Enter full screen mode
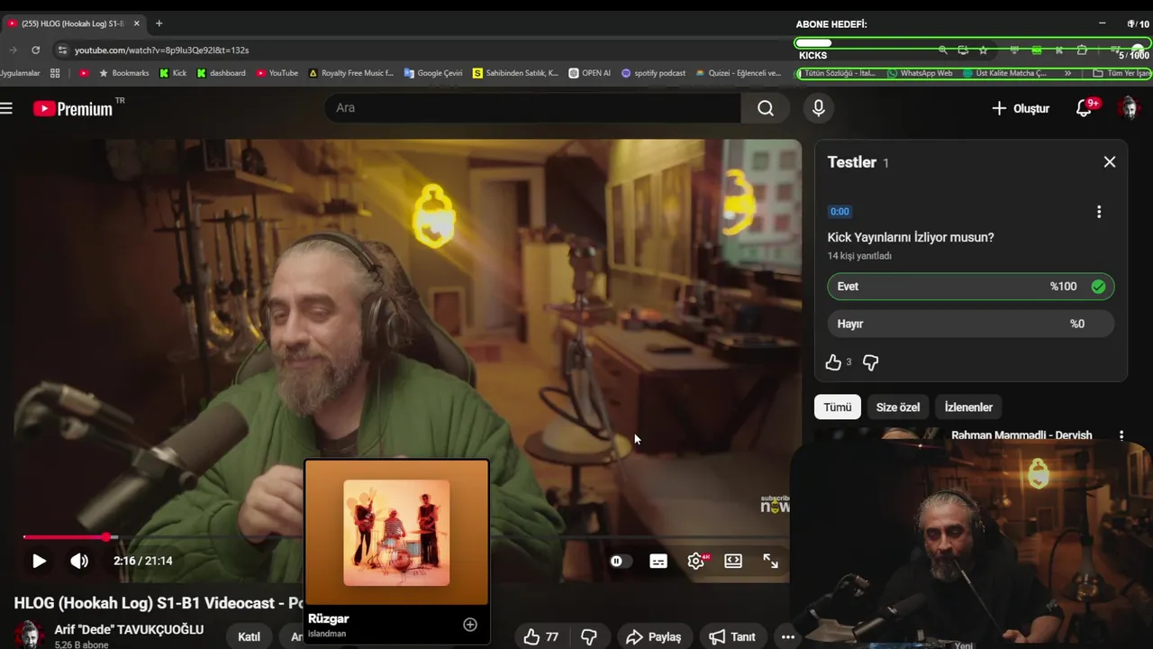Screen dimensions: 1153x649 pyautogui.click(x=771, y=561)
